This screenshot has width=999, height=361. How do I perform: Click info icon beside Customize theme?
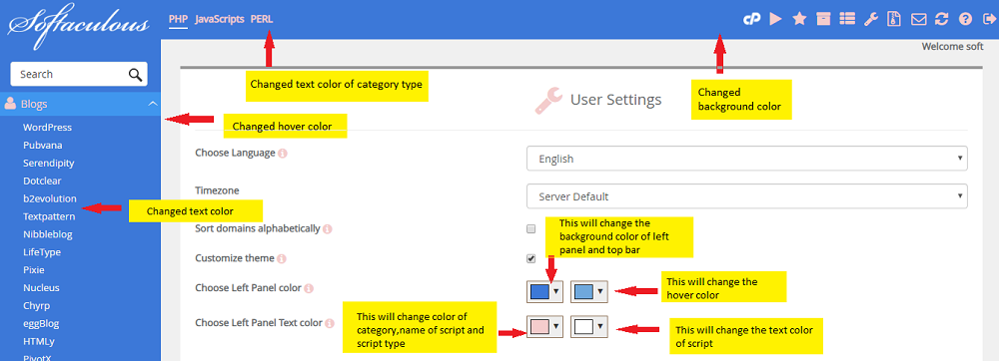282,258
